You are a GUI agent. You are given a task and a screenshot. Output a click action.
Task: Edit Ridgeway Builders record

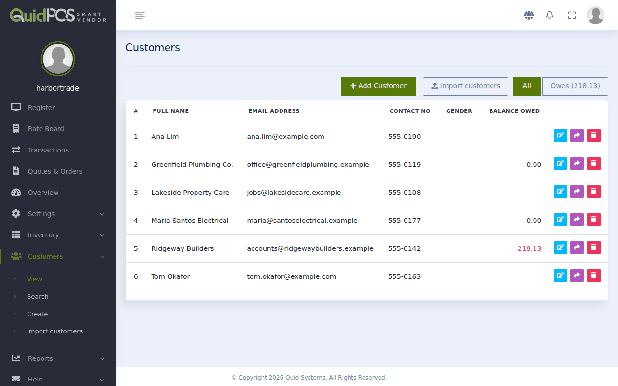[x=560, y=248]
